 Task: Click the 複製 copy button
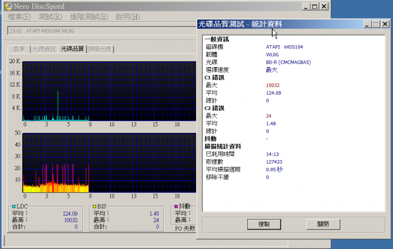pyautogui.click(x=264, y=224)
